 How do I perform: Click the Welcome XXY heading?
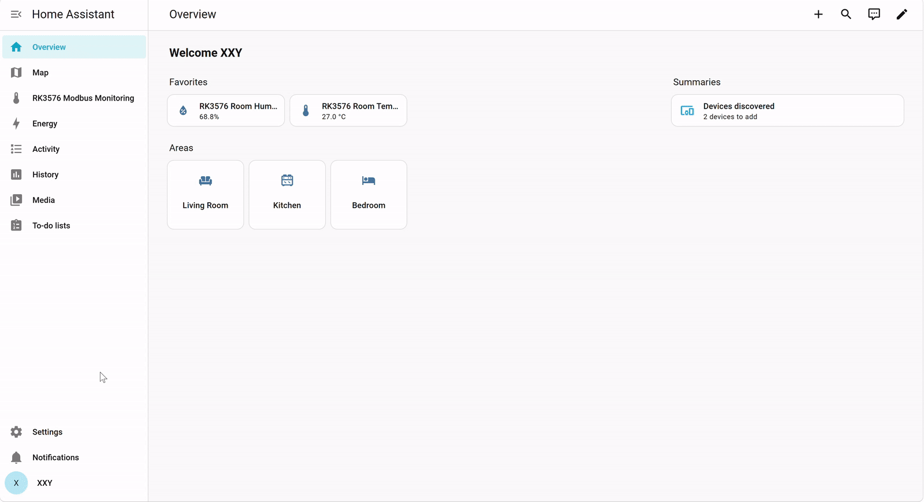pyautogui.click(x=206, y=53)
